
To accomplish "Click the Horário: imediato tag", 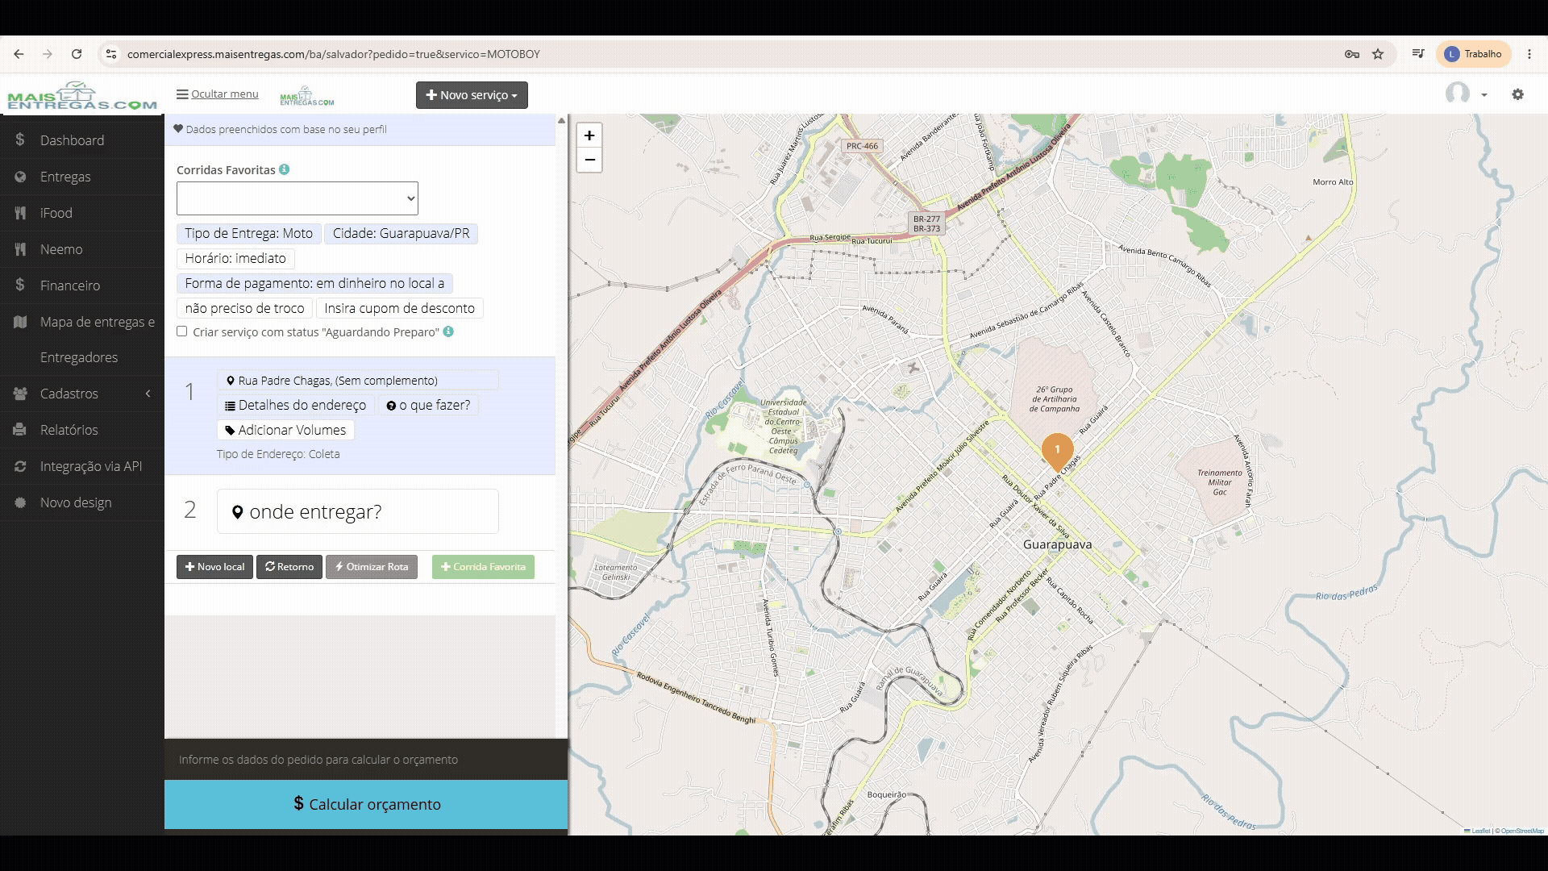I will point(235,259).
